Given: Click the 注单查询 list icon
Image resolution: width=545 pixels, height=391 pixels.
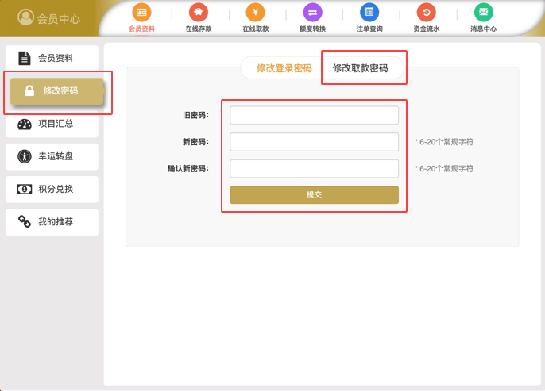Looking at the screenshot, I should (x=369, y=13).
